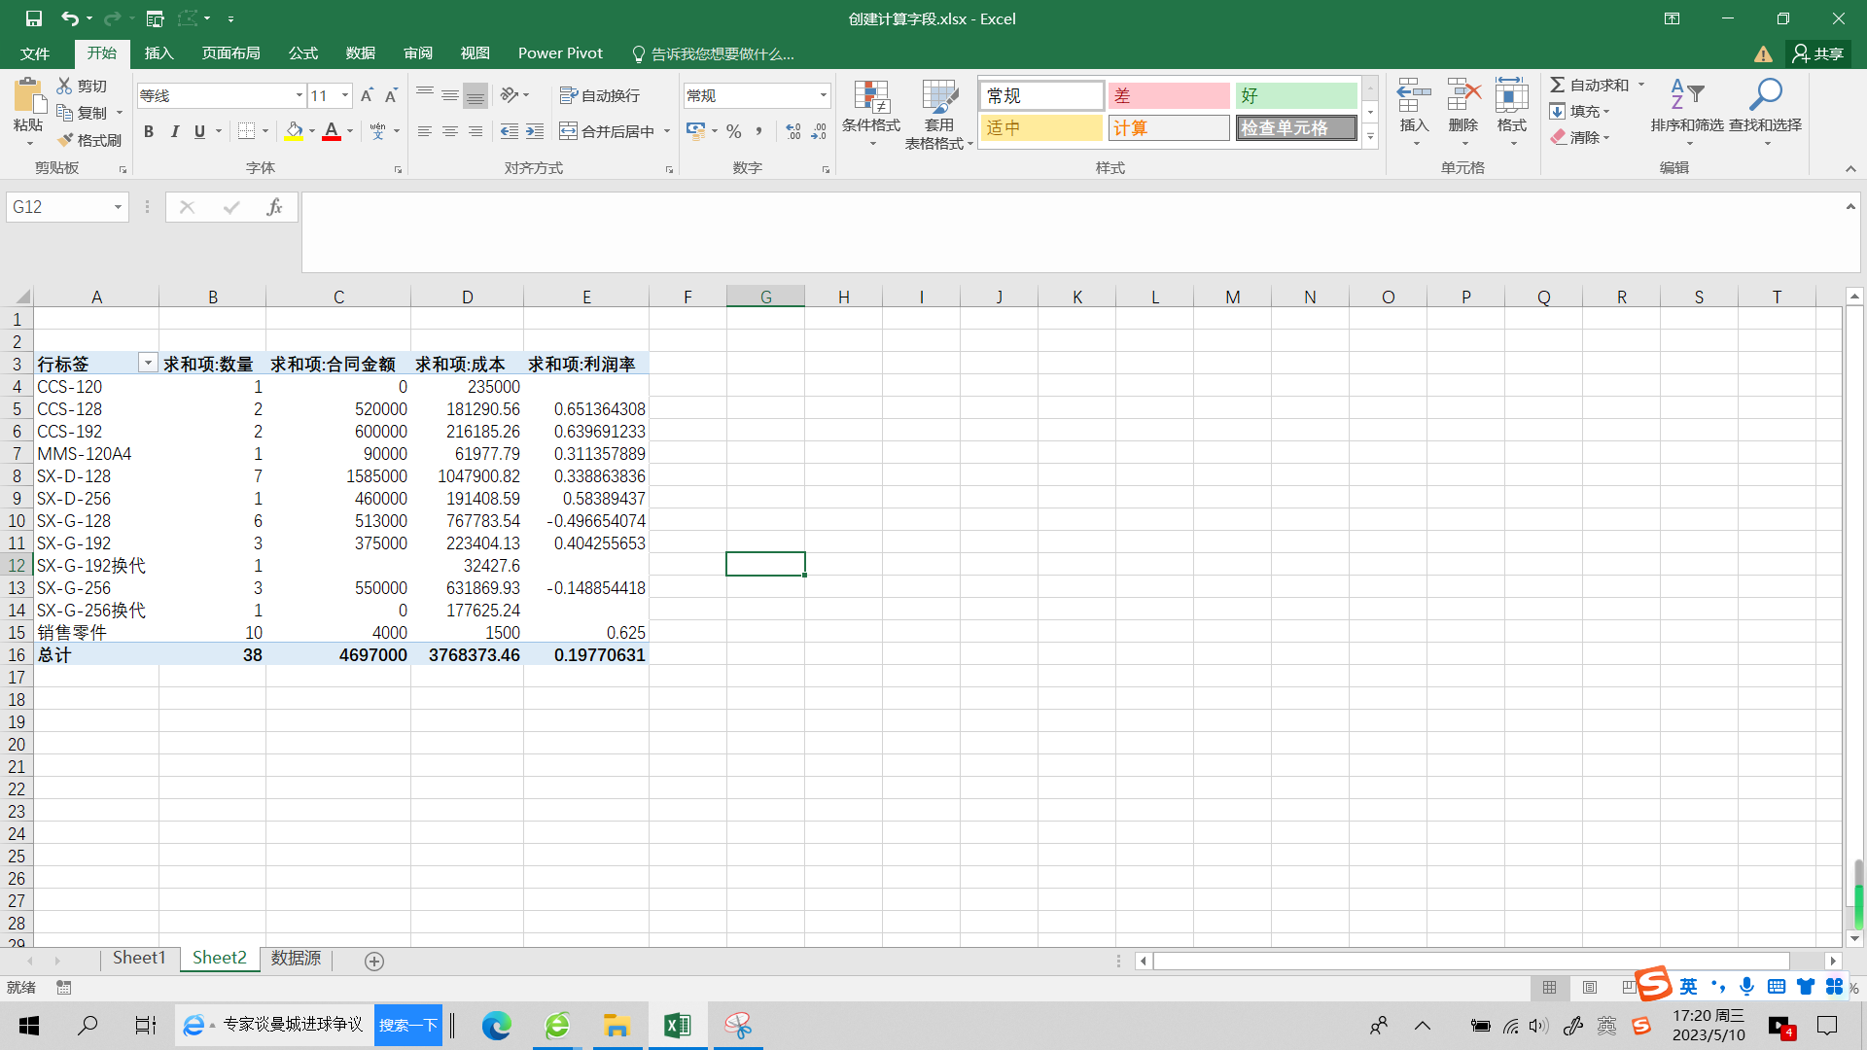Viewport: 1867px width, 1050px height.
Task: Click the Undo arrow icon
Action: (x=69, y=18)
